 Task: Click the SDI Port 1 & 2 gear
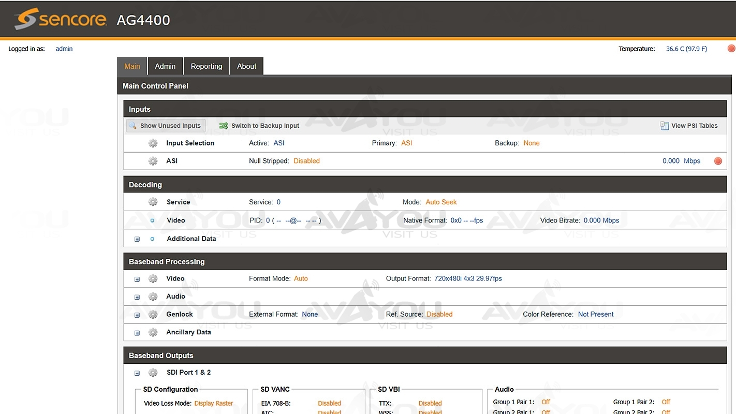pos(153,373)
